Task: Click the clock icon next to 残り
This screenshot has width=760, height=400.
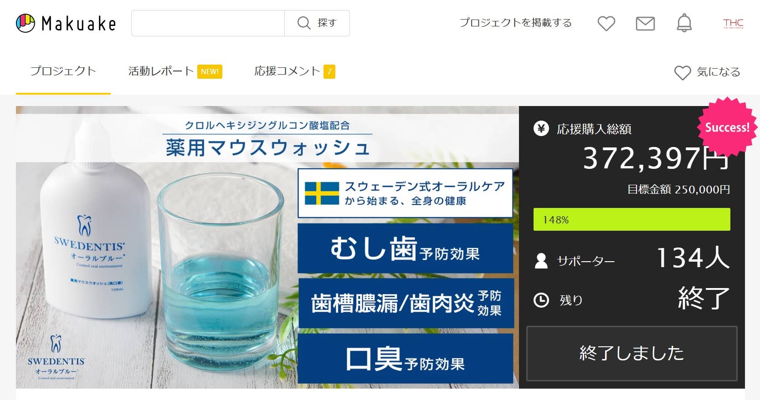Action: coord(541,300)
